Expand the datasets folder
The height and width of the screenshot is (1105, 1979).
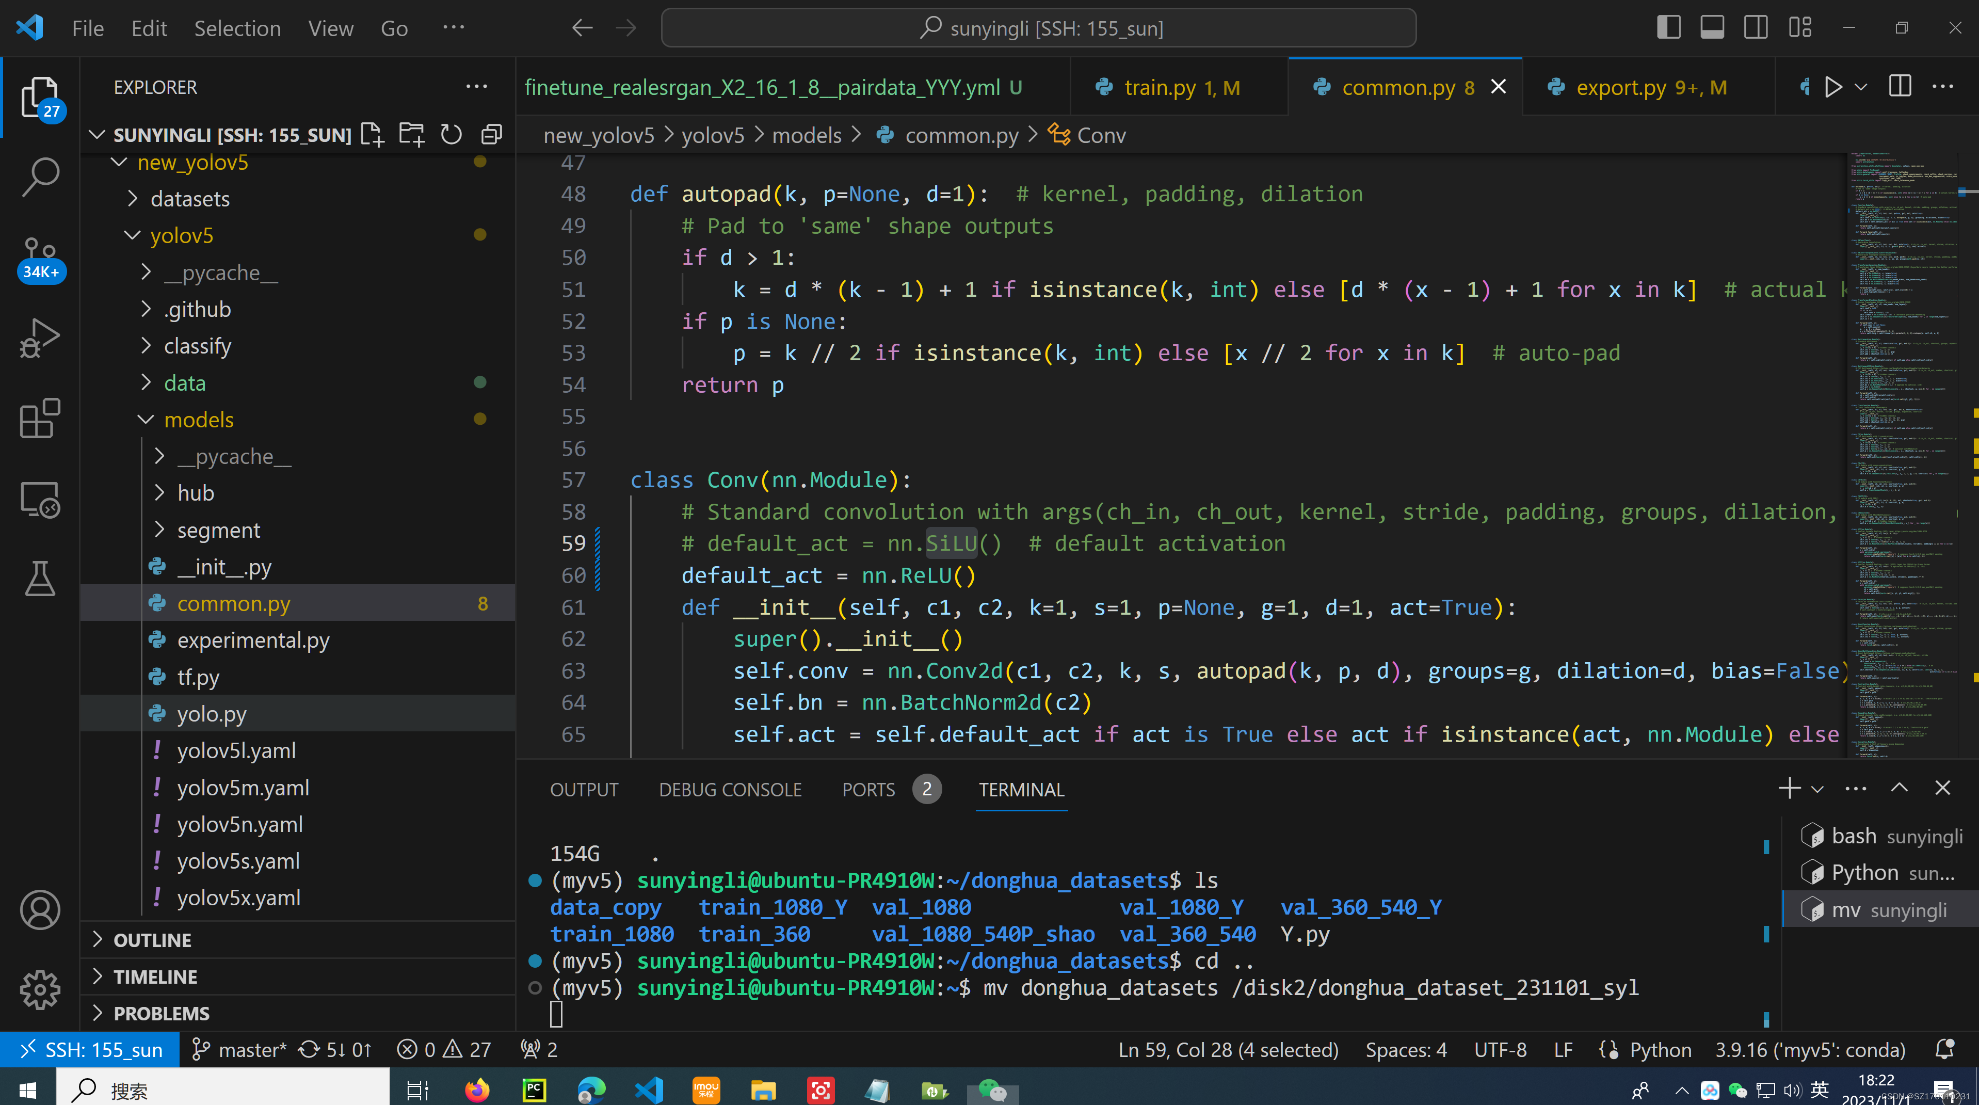click(189, 199)
